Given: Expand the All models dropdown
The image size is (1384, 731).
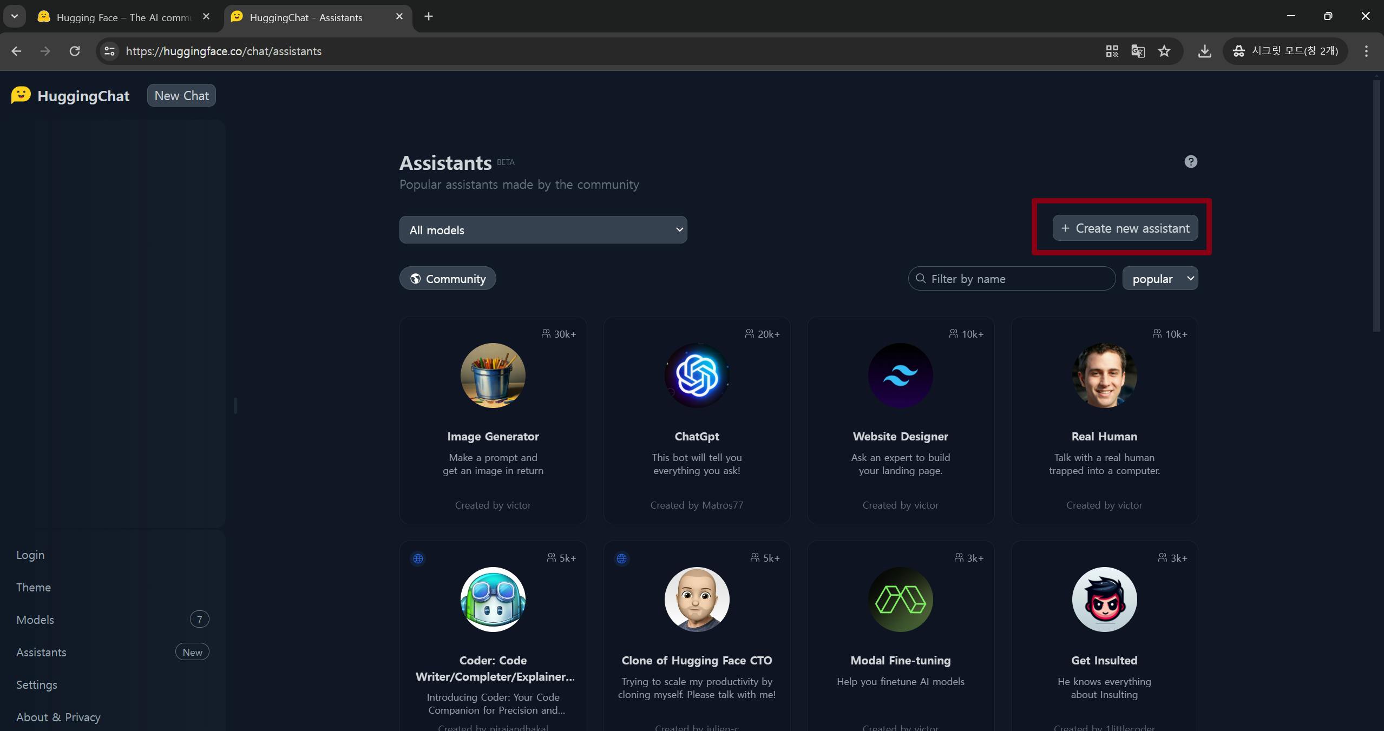Looking at the screenshot, I should [543, 230].
